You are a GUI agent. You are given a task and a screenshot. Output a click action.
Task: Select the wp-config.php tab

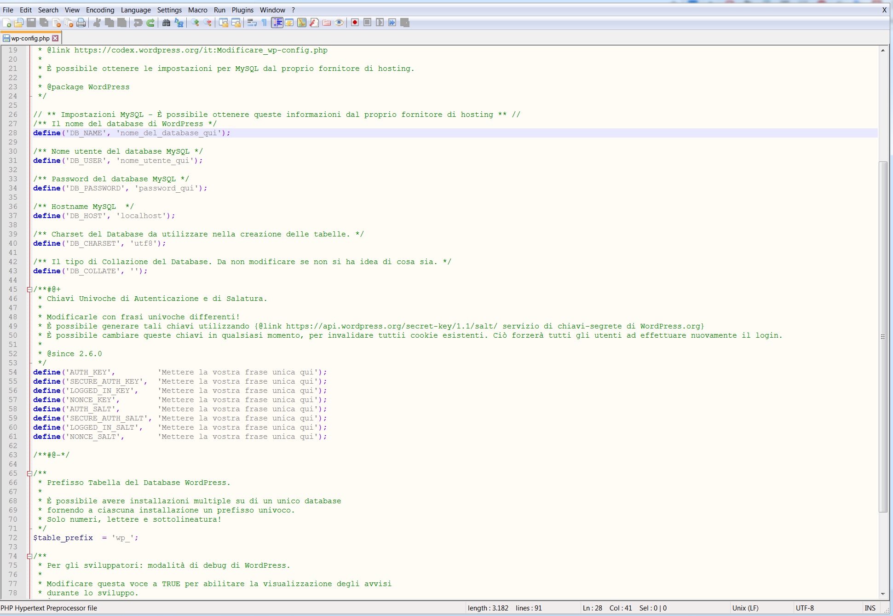click(30, 38)
